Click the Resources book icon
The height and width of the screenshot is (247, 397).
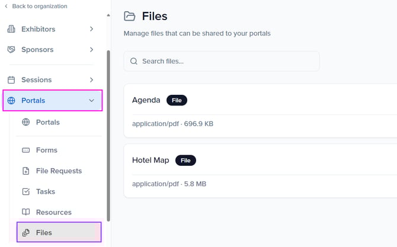[x=25, y=213]
